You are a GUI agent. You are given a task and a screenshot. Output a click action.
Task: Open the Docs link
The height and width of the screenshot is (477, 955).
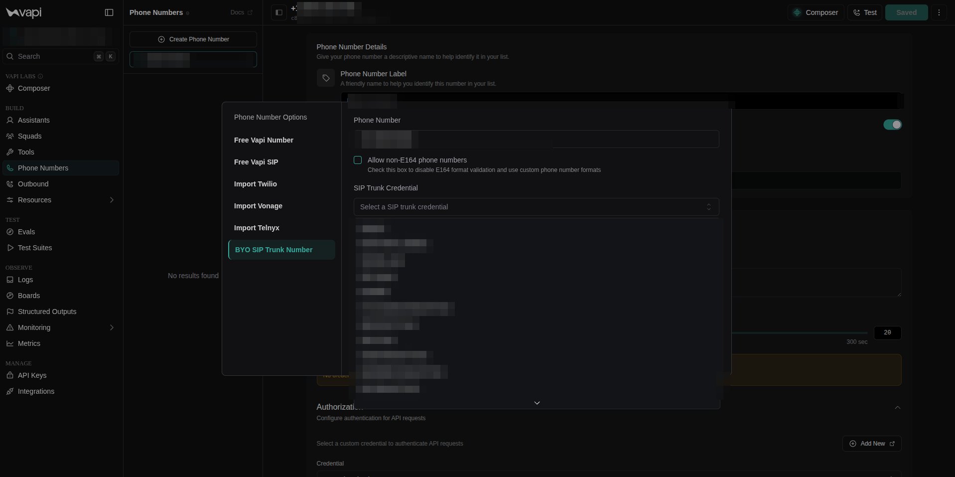coord(242,12)
